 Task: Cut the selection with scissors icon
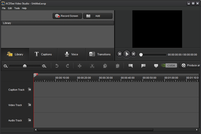(92, 66)
